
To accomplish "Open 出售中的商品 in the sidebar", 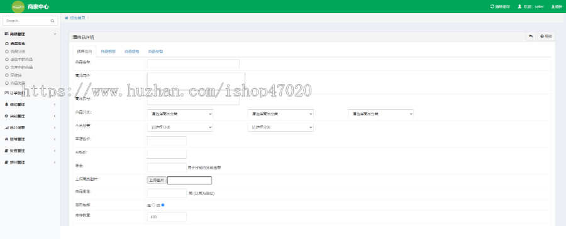I will 21,60.
